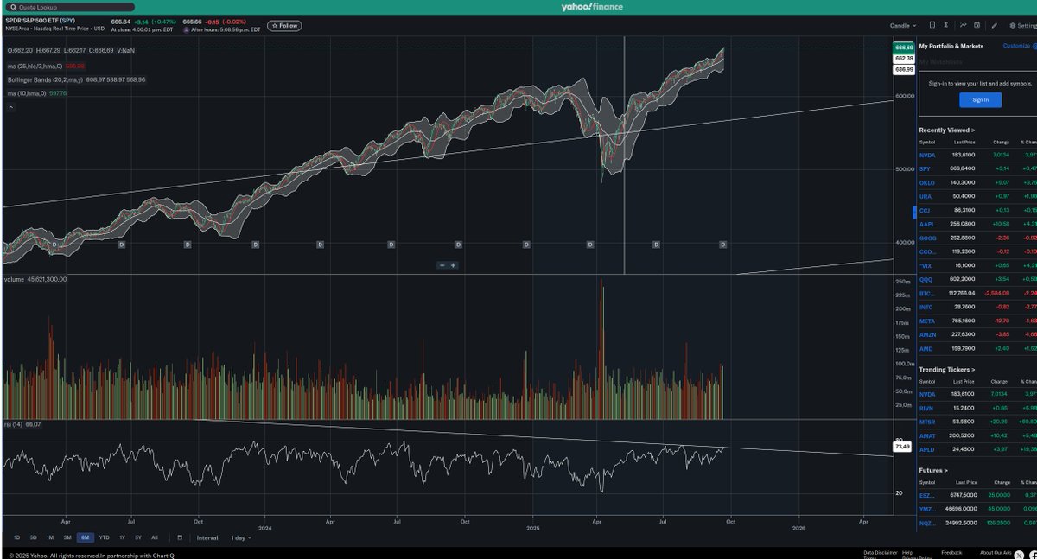This screenshot has width=1037, height=559.
Task: Open the Help footer link
Action: click(x=907, y=552)
